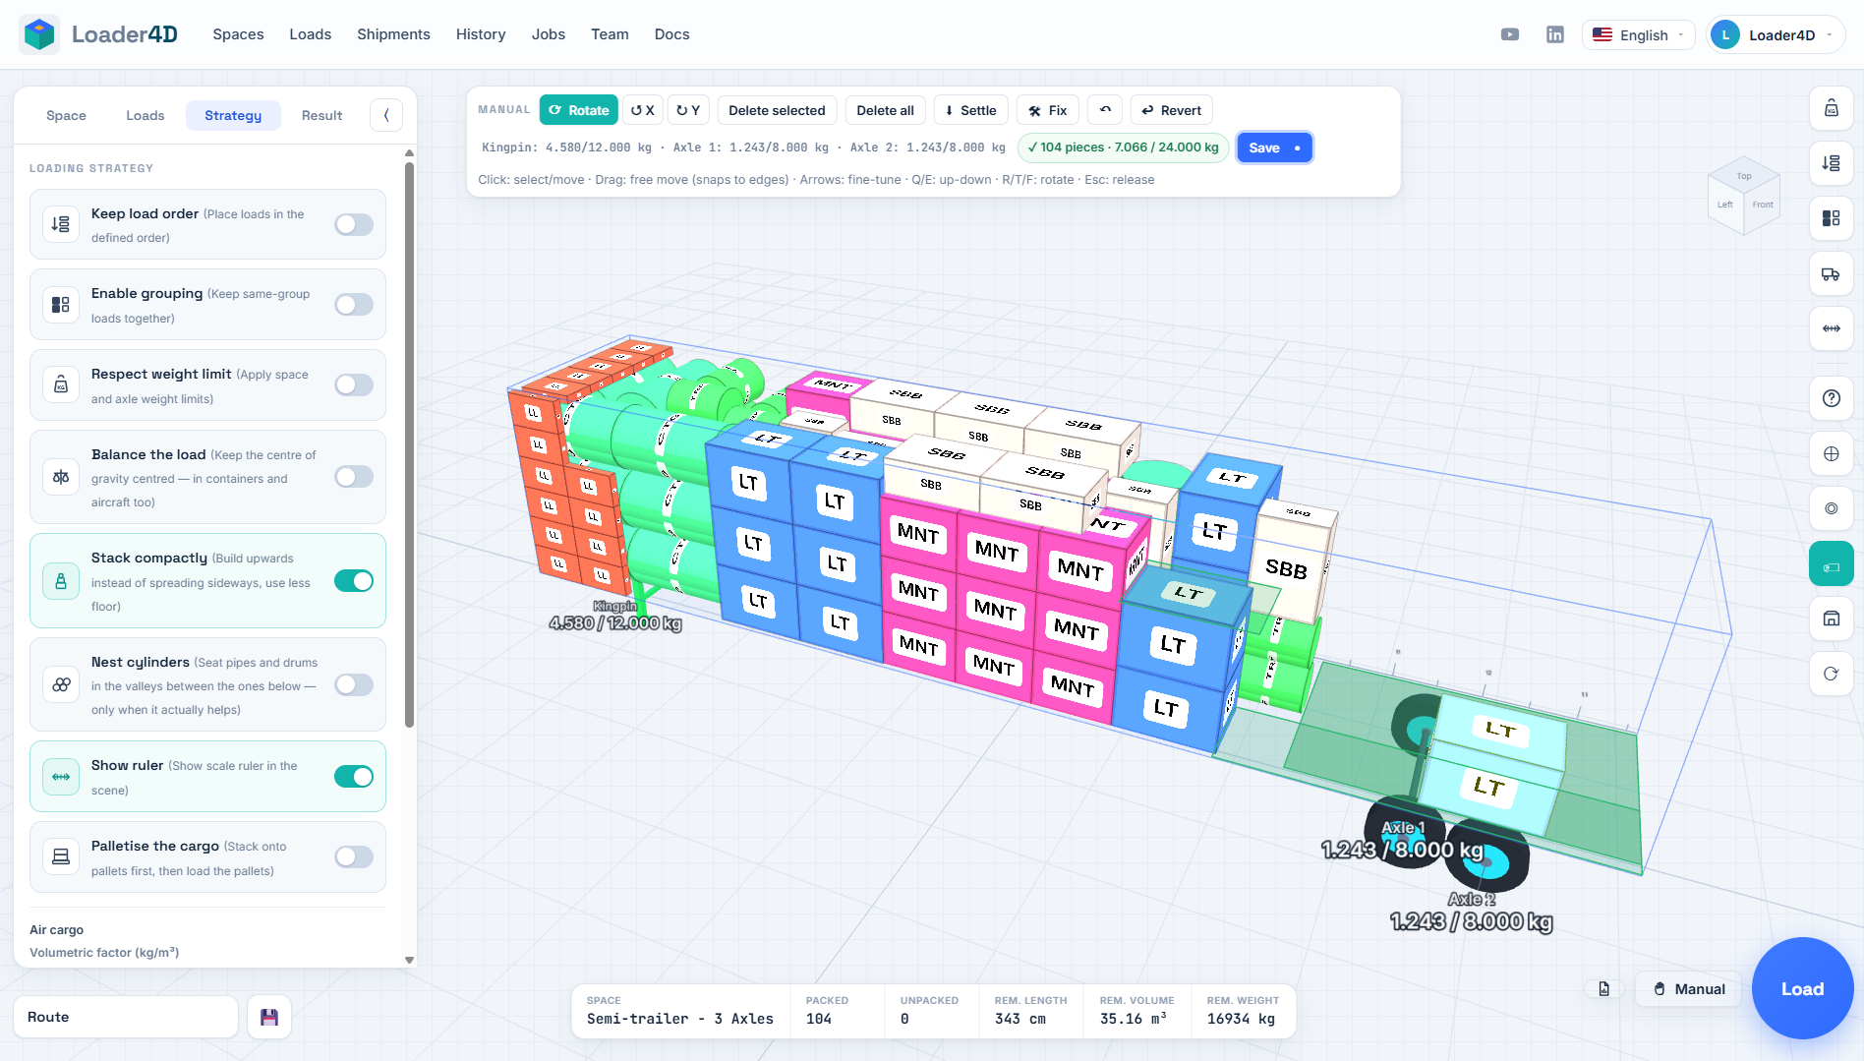Click the double circle icon in right toolbar
This screenshot has height=1061, width=1864.
click(x=1832, y=508)
